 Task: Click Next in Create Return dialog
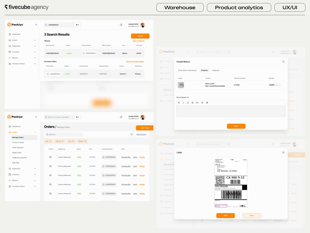click(x=236, y=126)
